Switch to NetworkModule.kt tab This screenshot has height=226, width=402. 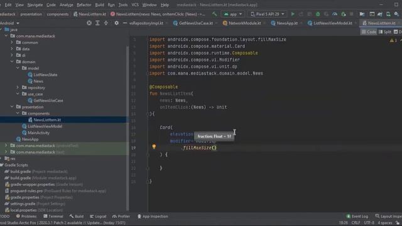pyautogui.click(x=244, y=23)
